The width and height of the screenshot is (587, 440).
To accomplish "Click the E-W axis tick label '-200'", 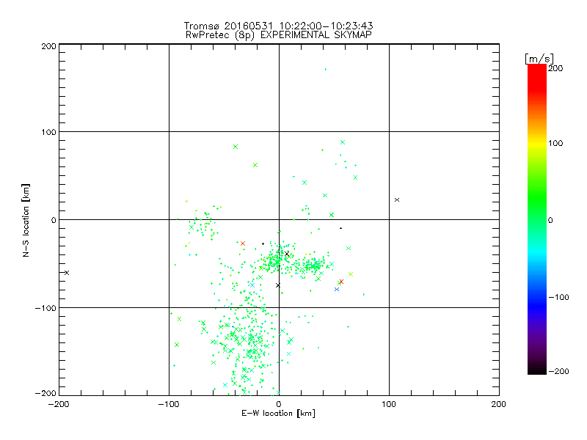I will (59, 404).
